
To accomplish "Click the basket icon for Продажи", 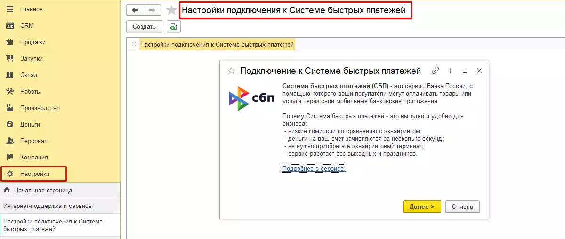I will 9,42.
